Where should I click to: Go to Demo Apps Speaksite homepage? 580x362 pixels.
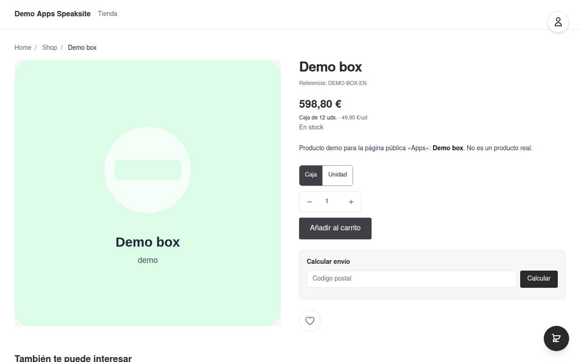click(x=53, y=14)
